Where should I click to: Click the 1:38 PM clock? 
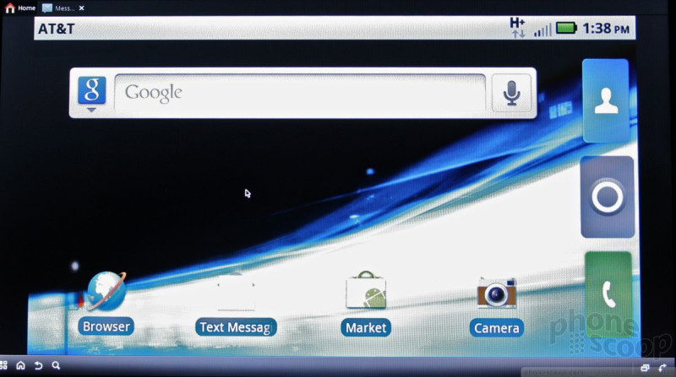click(x=606, y=29)
